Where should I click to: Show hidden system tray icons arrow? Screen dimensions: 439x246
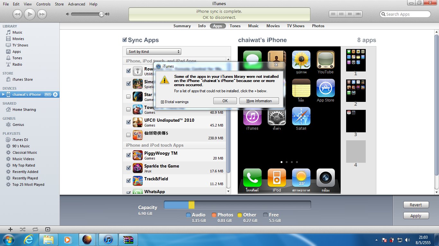pos(376,240)
